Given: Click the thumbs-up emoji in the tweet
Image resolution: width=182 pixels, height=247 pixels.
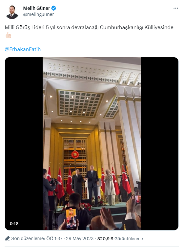Looking at the screenshot, I should [x=9, y=35].
